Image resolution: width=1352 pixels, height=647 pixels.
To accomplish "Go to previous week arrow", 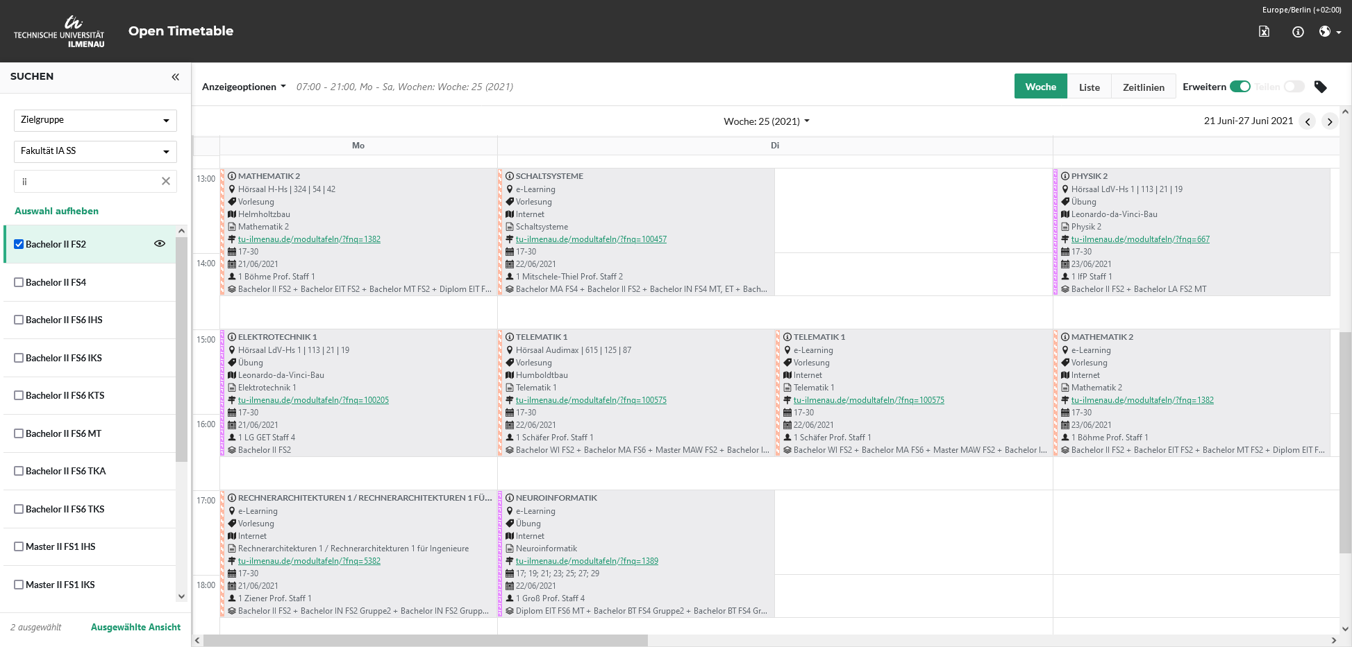I will [x=1308, y=121].
